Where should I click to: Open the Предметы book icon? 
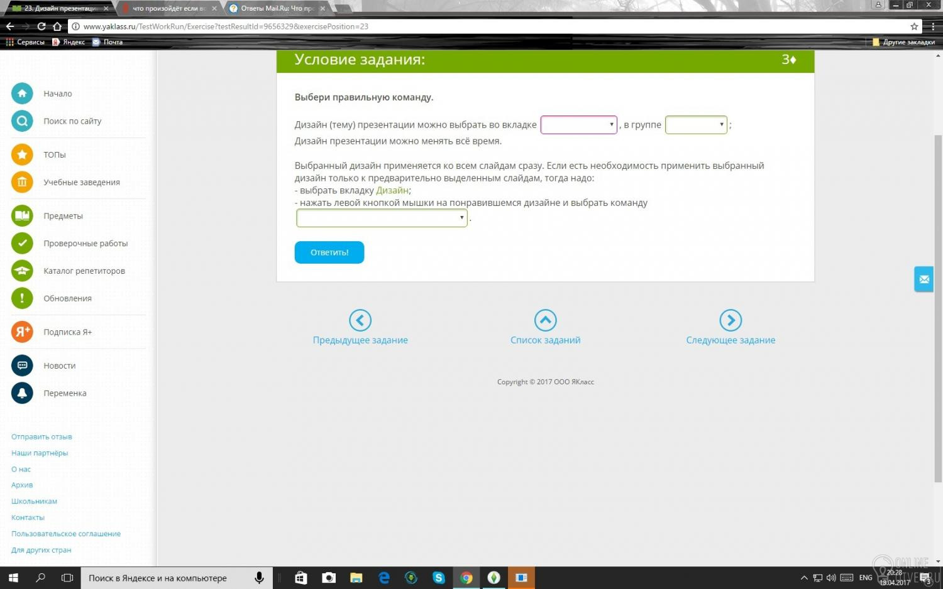pyautogui.click(x=22, y=216)
